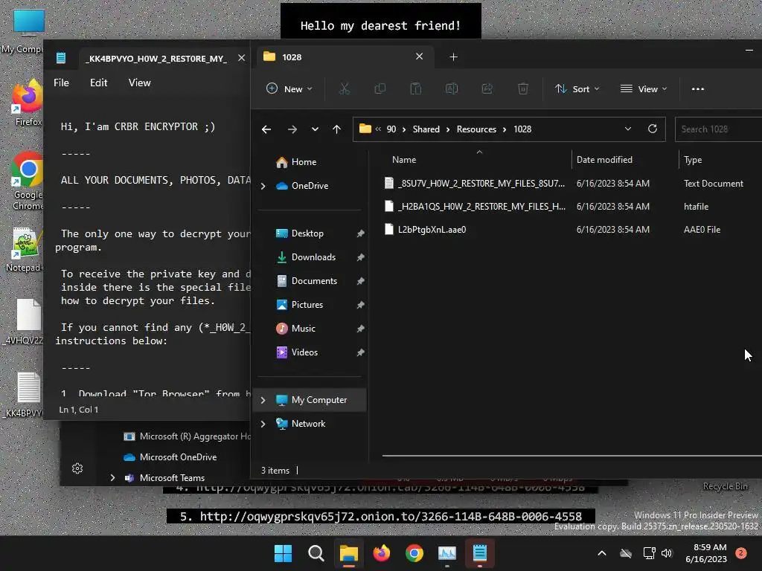Open the New item dropdown
Image resolution: width=762 pixels, height=571 pixels.
(x=289, y=89)
